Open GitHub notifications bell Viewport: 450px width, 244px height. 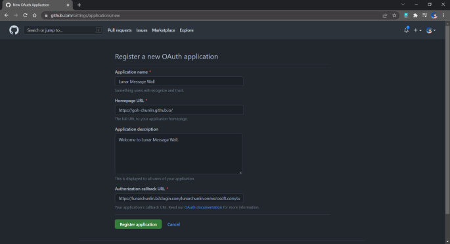pyautogui.click(x=407, y=30)
